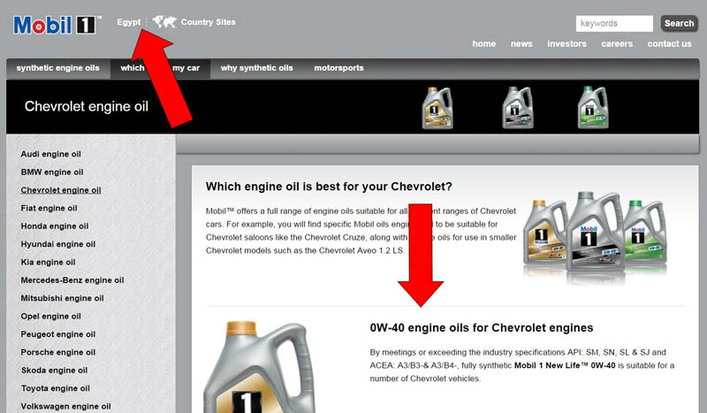Image resolution: width=707 pixels, height=413 pixels.
Task: Open Toyota engine oil in sidebar
Action: (x=56, y=388)
